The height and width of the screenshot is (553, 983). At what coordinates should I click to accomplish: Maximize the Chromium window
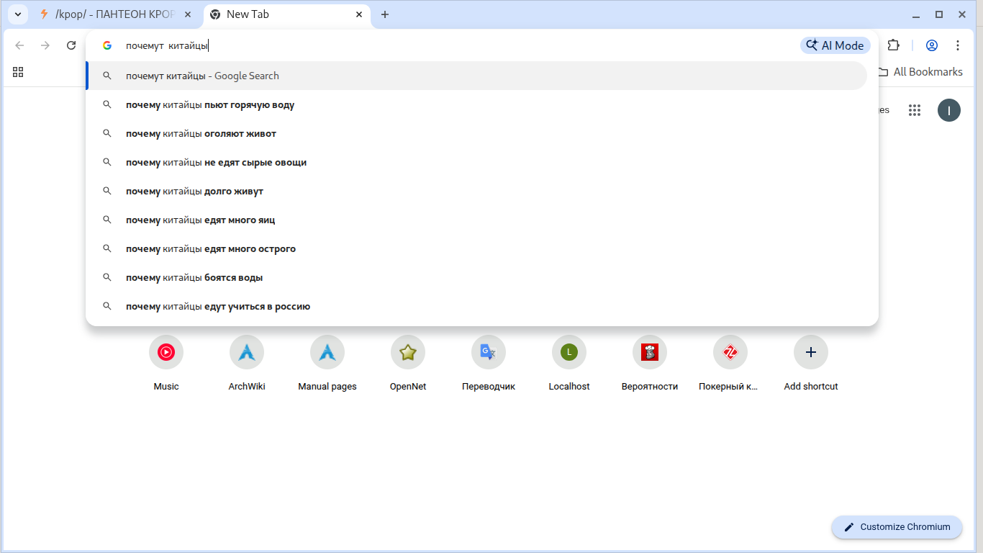click(x=939, y=14)
